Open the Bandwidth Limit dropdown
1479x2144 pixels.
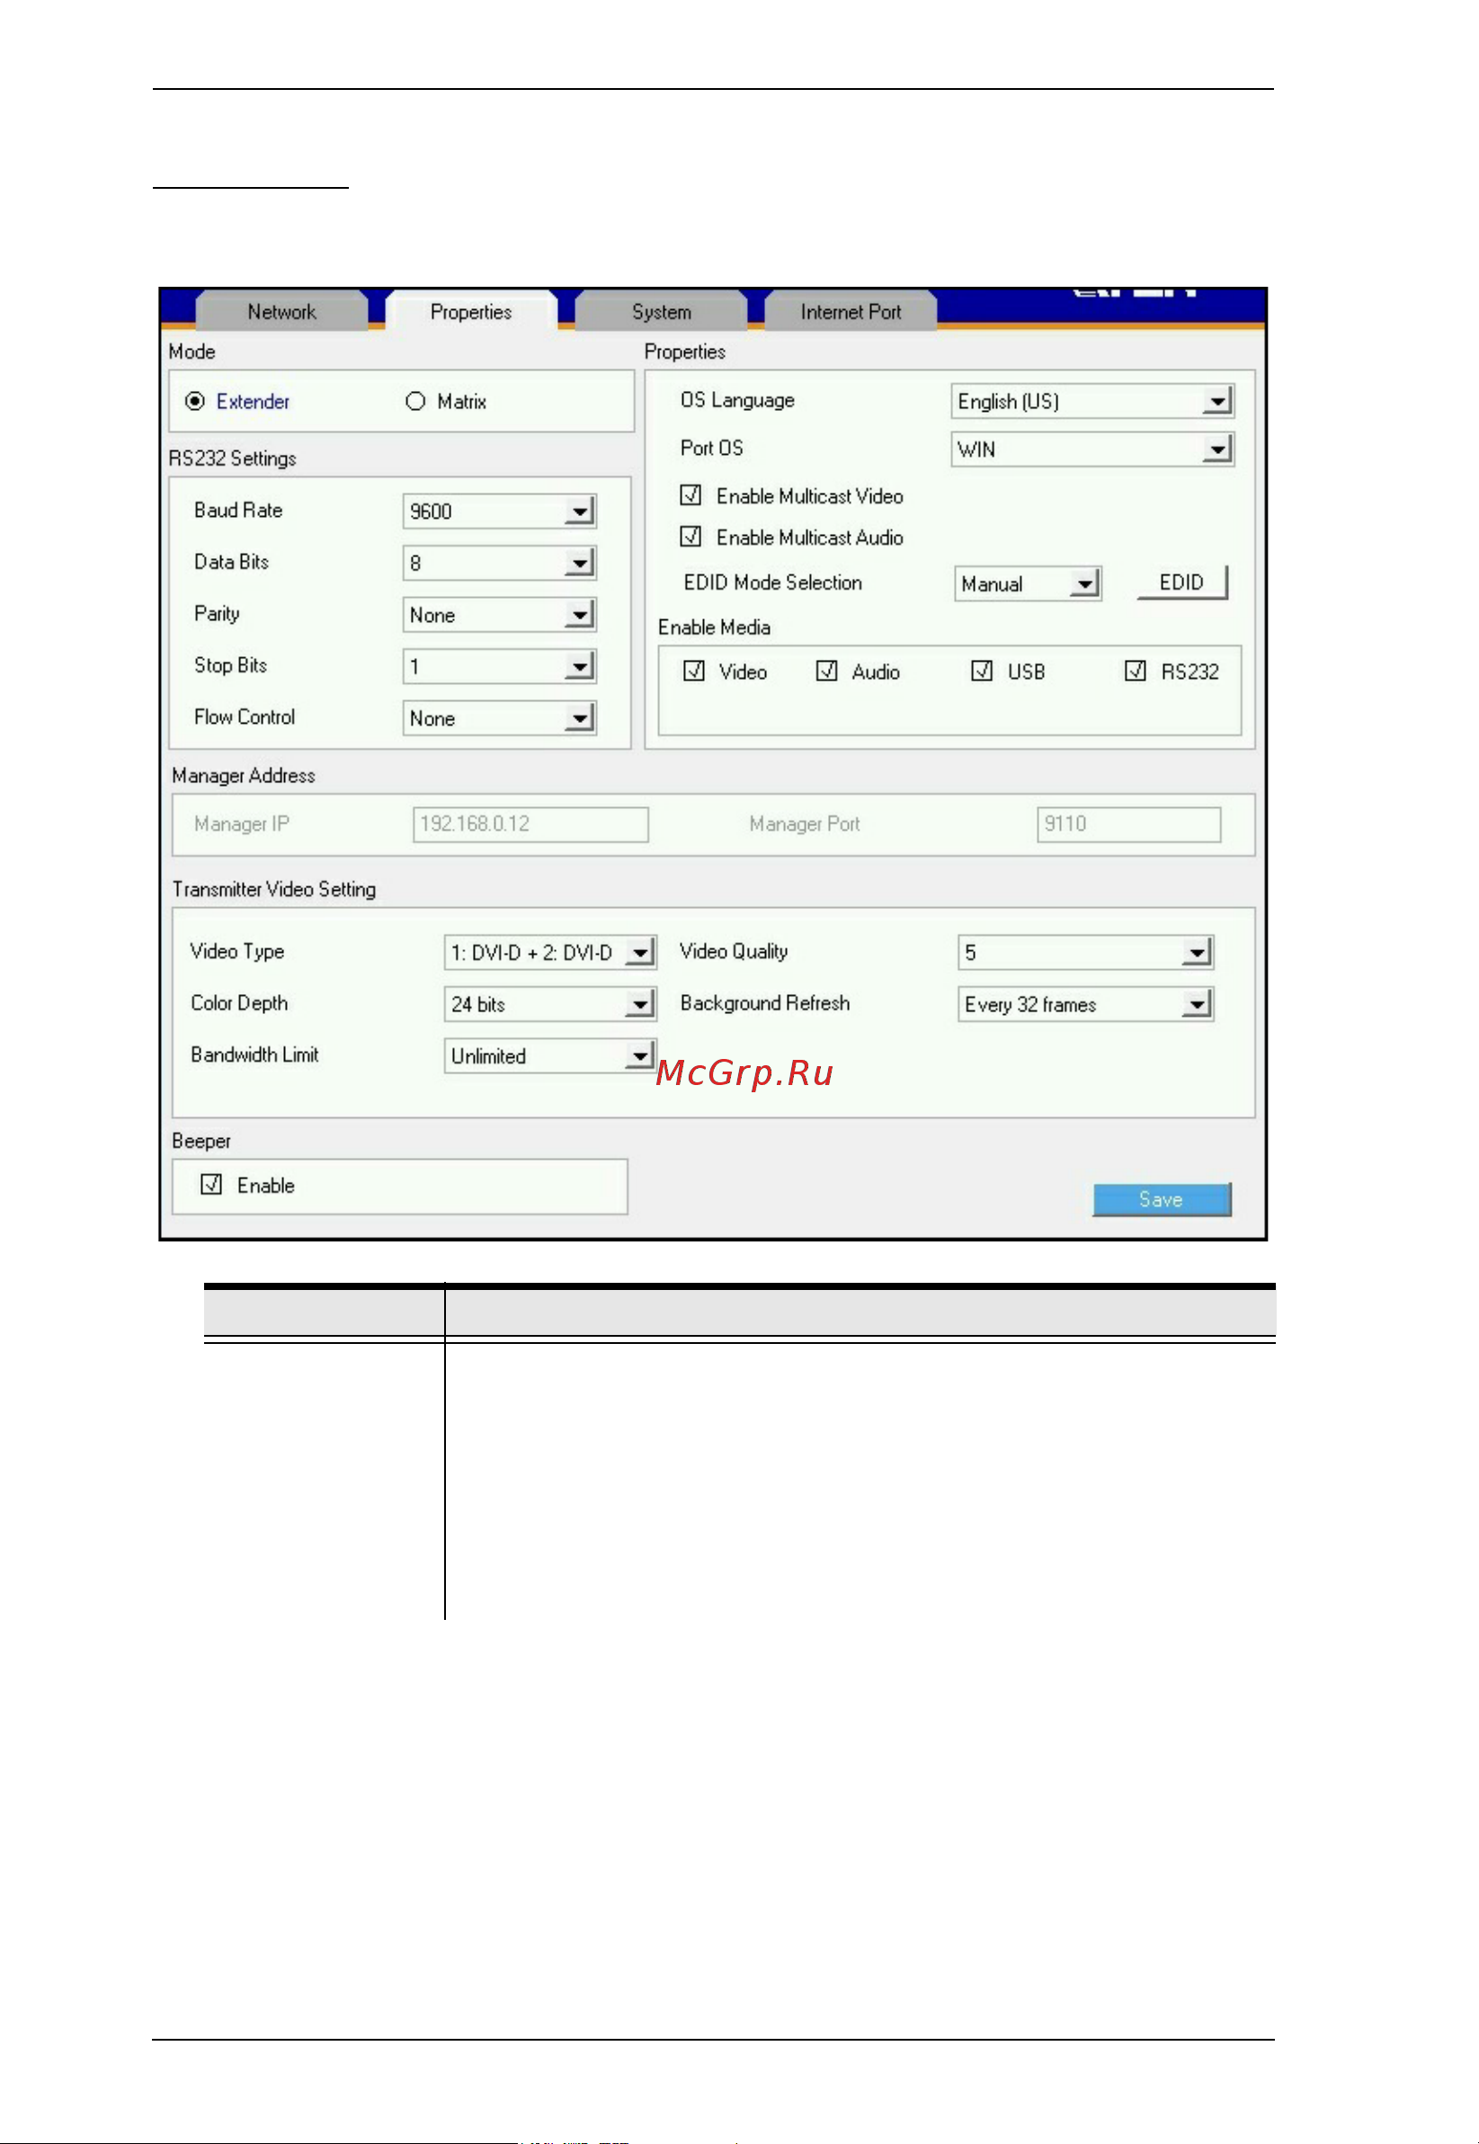pyautogui.click(x=550, y=1056)
